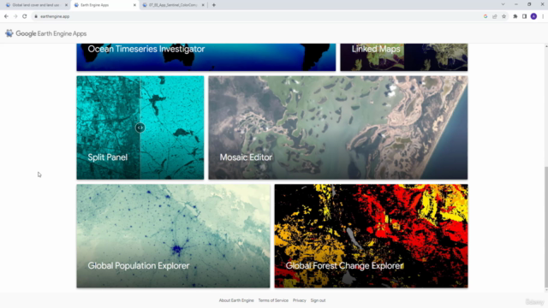
Task: Open a new browser tab
Action: pos(214,5)
